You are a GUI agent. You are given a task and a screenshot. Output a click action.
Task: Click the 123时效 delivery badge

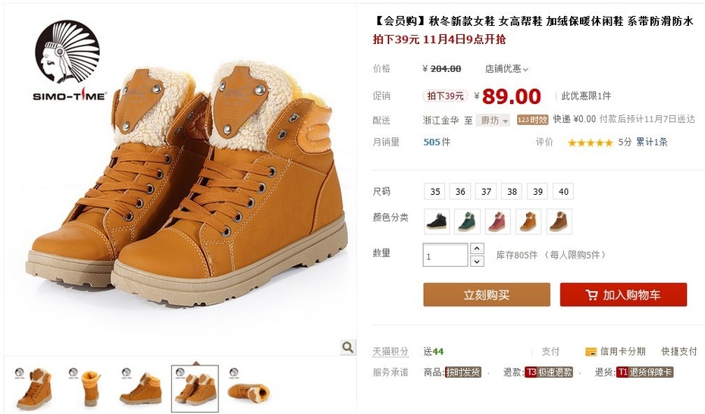click(532, 120)
